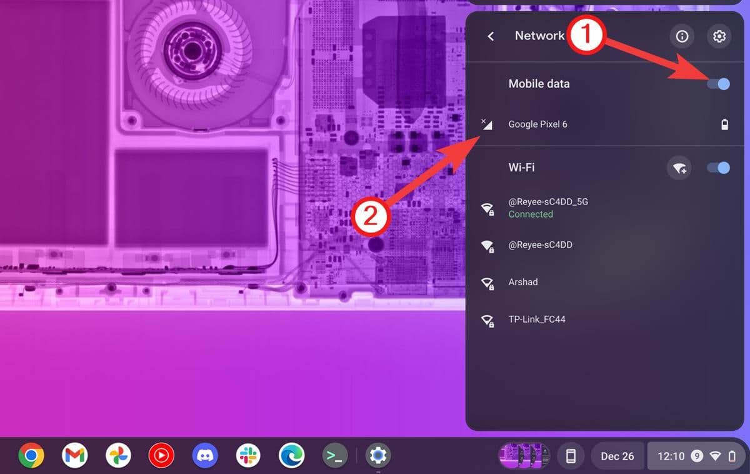Image resolution: width=750 pixels, height=474 pixels.
Task: Open Phone Hub icon in shelf
Action: (x=570, y=456)
